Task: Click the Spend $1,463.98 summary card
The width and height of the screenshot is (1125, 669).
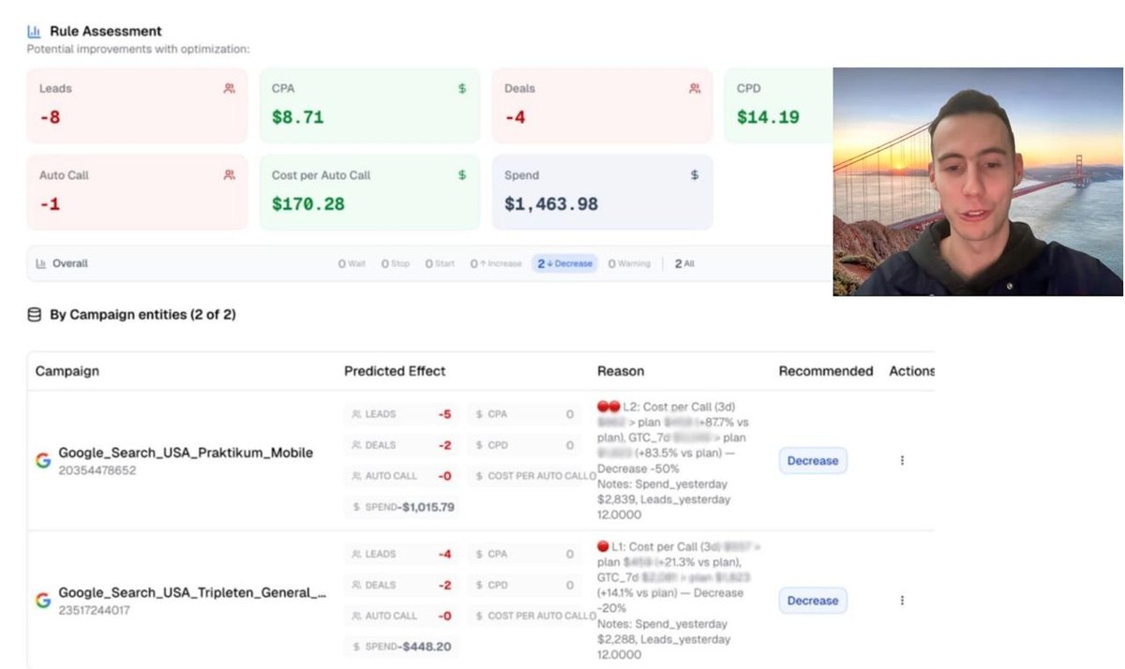Action: point(602,192)
